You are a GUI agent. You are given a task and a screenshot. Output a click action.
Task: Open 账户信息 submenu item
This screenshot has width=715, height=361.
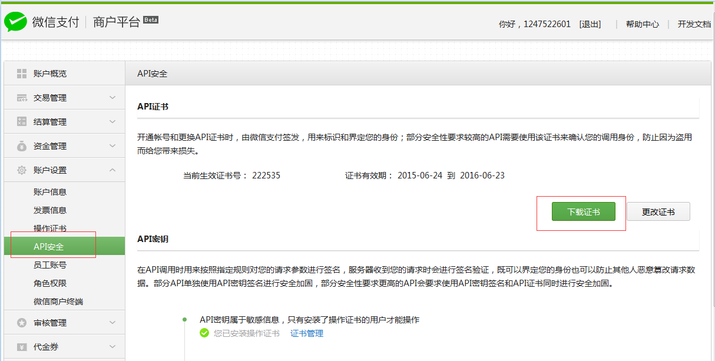tap(50, 192)
